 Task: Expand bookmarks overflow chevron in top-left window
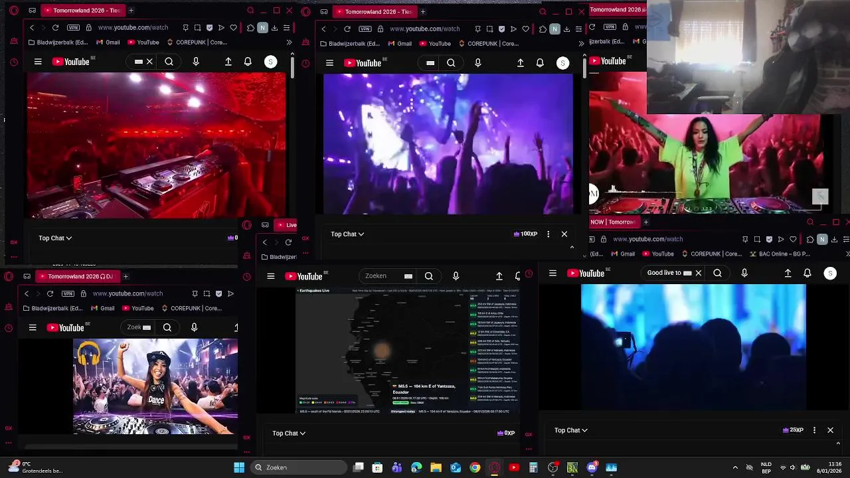click(289, 42)
